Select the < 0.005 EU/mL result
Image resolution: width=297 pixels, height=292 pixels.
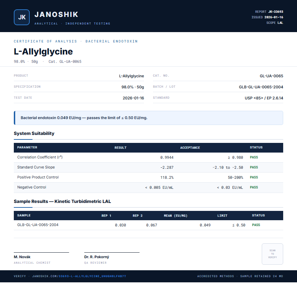pyautogui.click(x=159, y=188)
